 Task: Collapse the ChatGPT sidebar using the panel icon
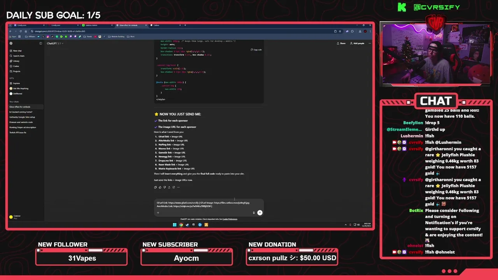pyautogui.click(x=40, y=43)
